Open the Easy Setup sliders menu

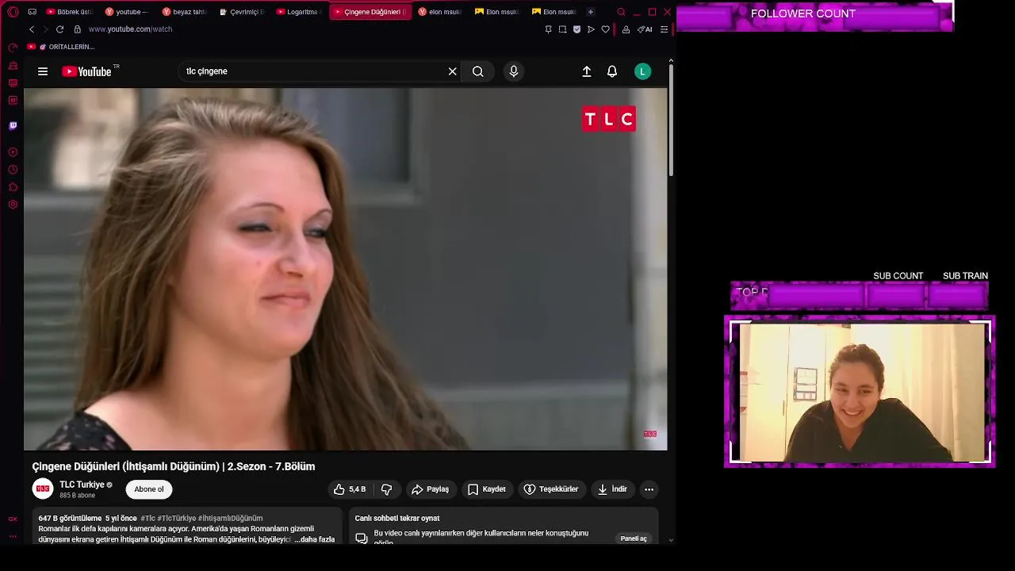tap(664, 29)
